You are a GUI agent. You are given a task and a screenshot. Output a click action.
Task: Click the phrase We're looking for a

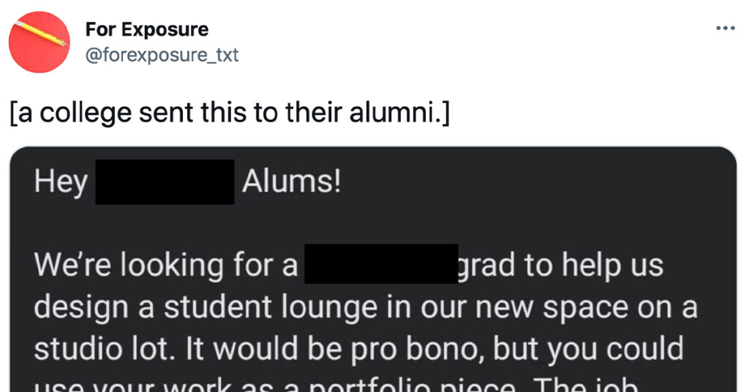166,264
